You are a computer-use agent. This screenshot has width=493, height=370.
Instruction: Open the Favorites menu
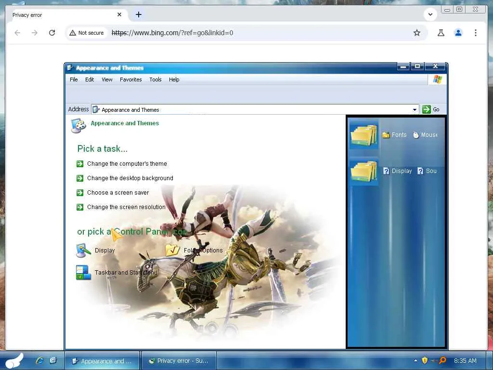[131, 79]
